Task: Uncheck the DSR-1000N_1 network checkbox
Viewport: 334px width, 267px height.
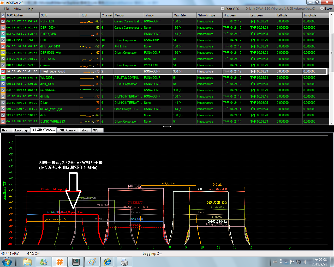Action: coord(3,28)
